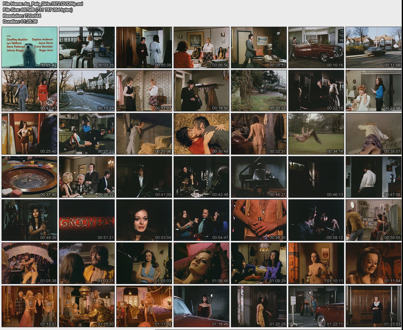Viewport: 403px width, 330px height.
Task: Select the red vintage car frame at 00:10:16
Action: click(316, 47)
